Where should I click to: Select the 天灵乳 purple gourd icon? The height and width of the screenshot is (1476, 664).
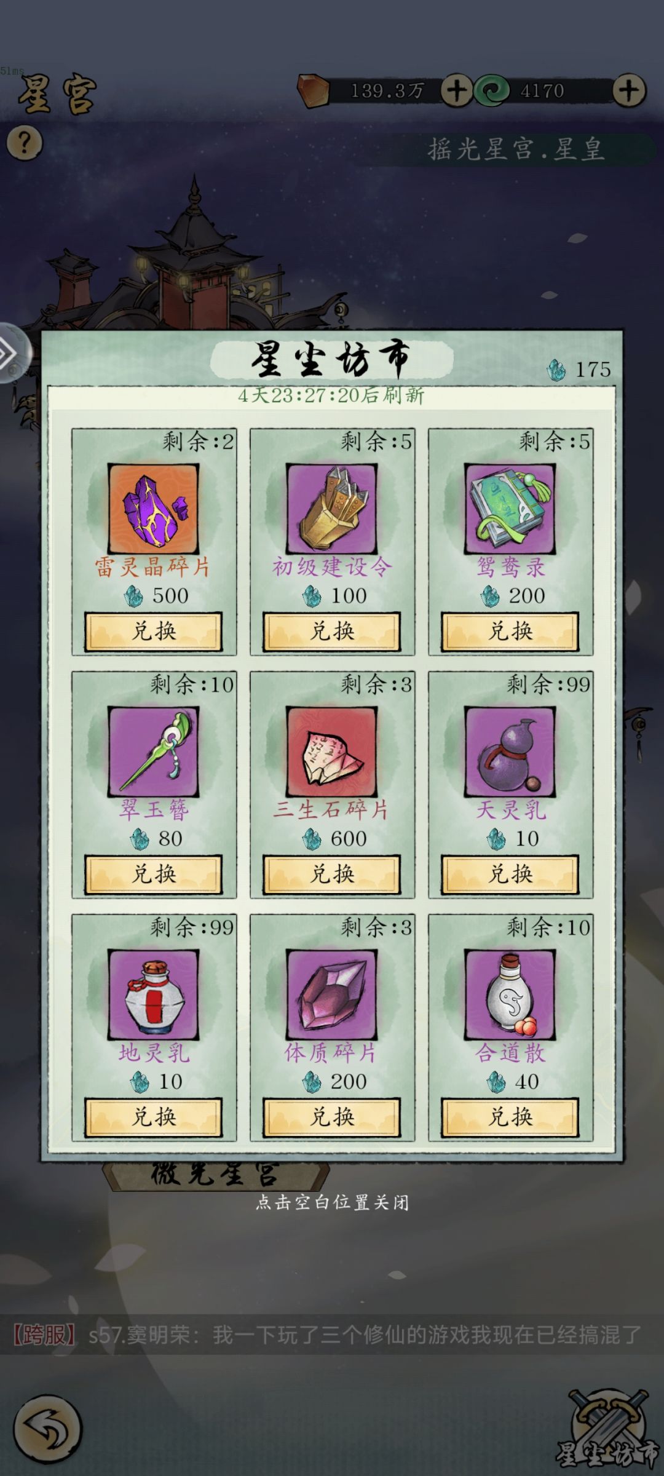point(510,752)
